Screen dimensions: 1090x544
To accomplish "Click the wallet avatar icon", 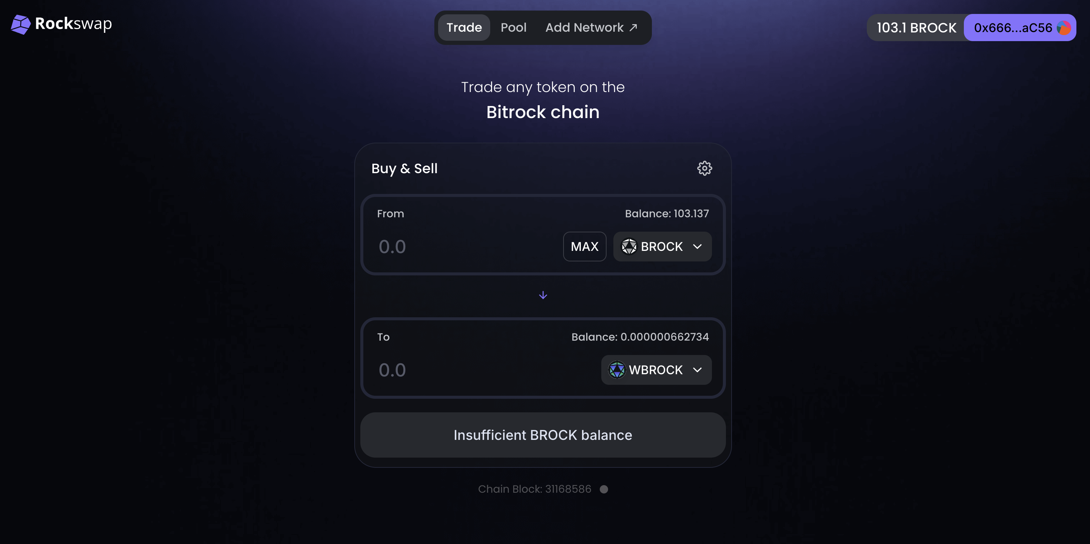I will pos(1064,28).
